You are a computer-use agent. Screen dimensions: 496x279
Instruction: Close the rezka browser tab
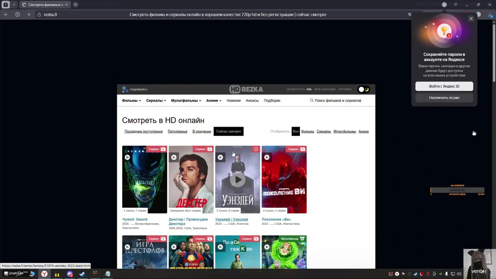click(67, 5)
